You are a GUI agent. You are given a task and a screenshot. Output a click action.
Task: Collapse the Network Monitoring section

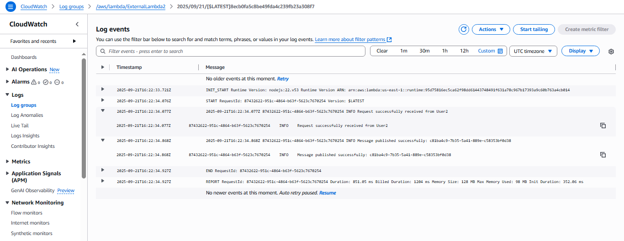click(x=7, y=203)
